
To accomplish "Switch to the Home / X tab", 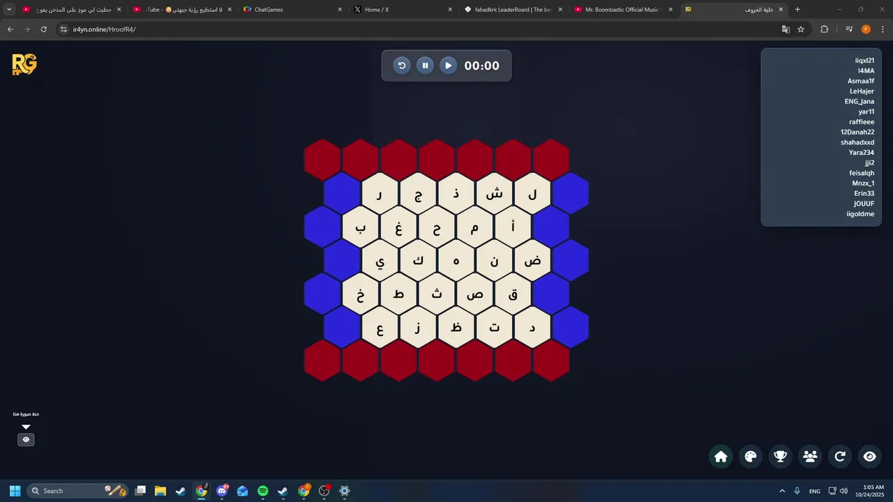I will click(x=403, y=10).
